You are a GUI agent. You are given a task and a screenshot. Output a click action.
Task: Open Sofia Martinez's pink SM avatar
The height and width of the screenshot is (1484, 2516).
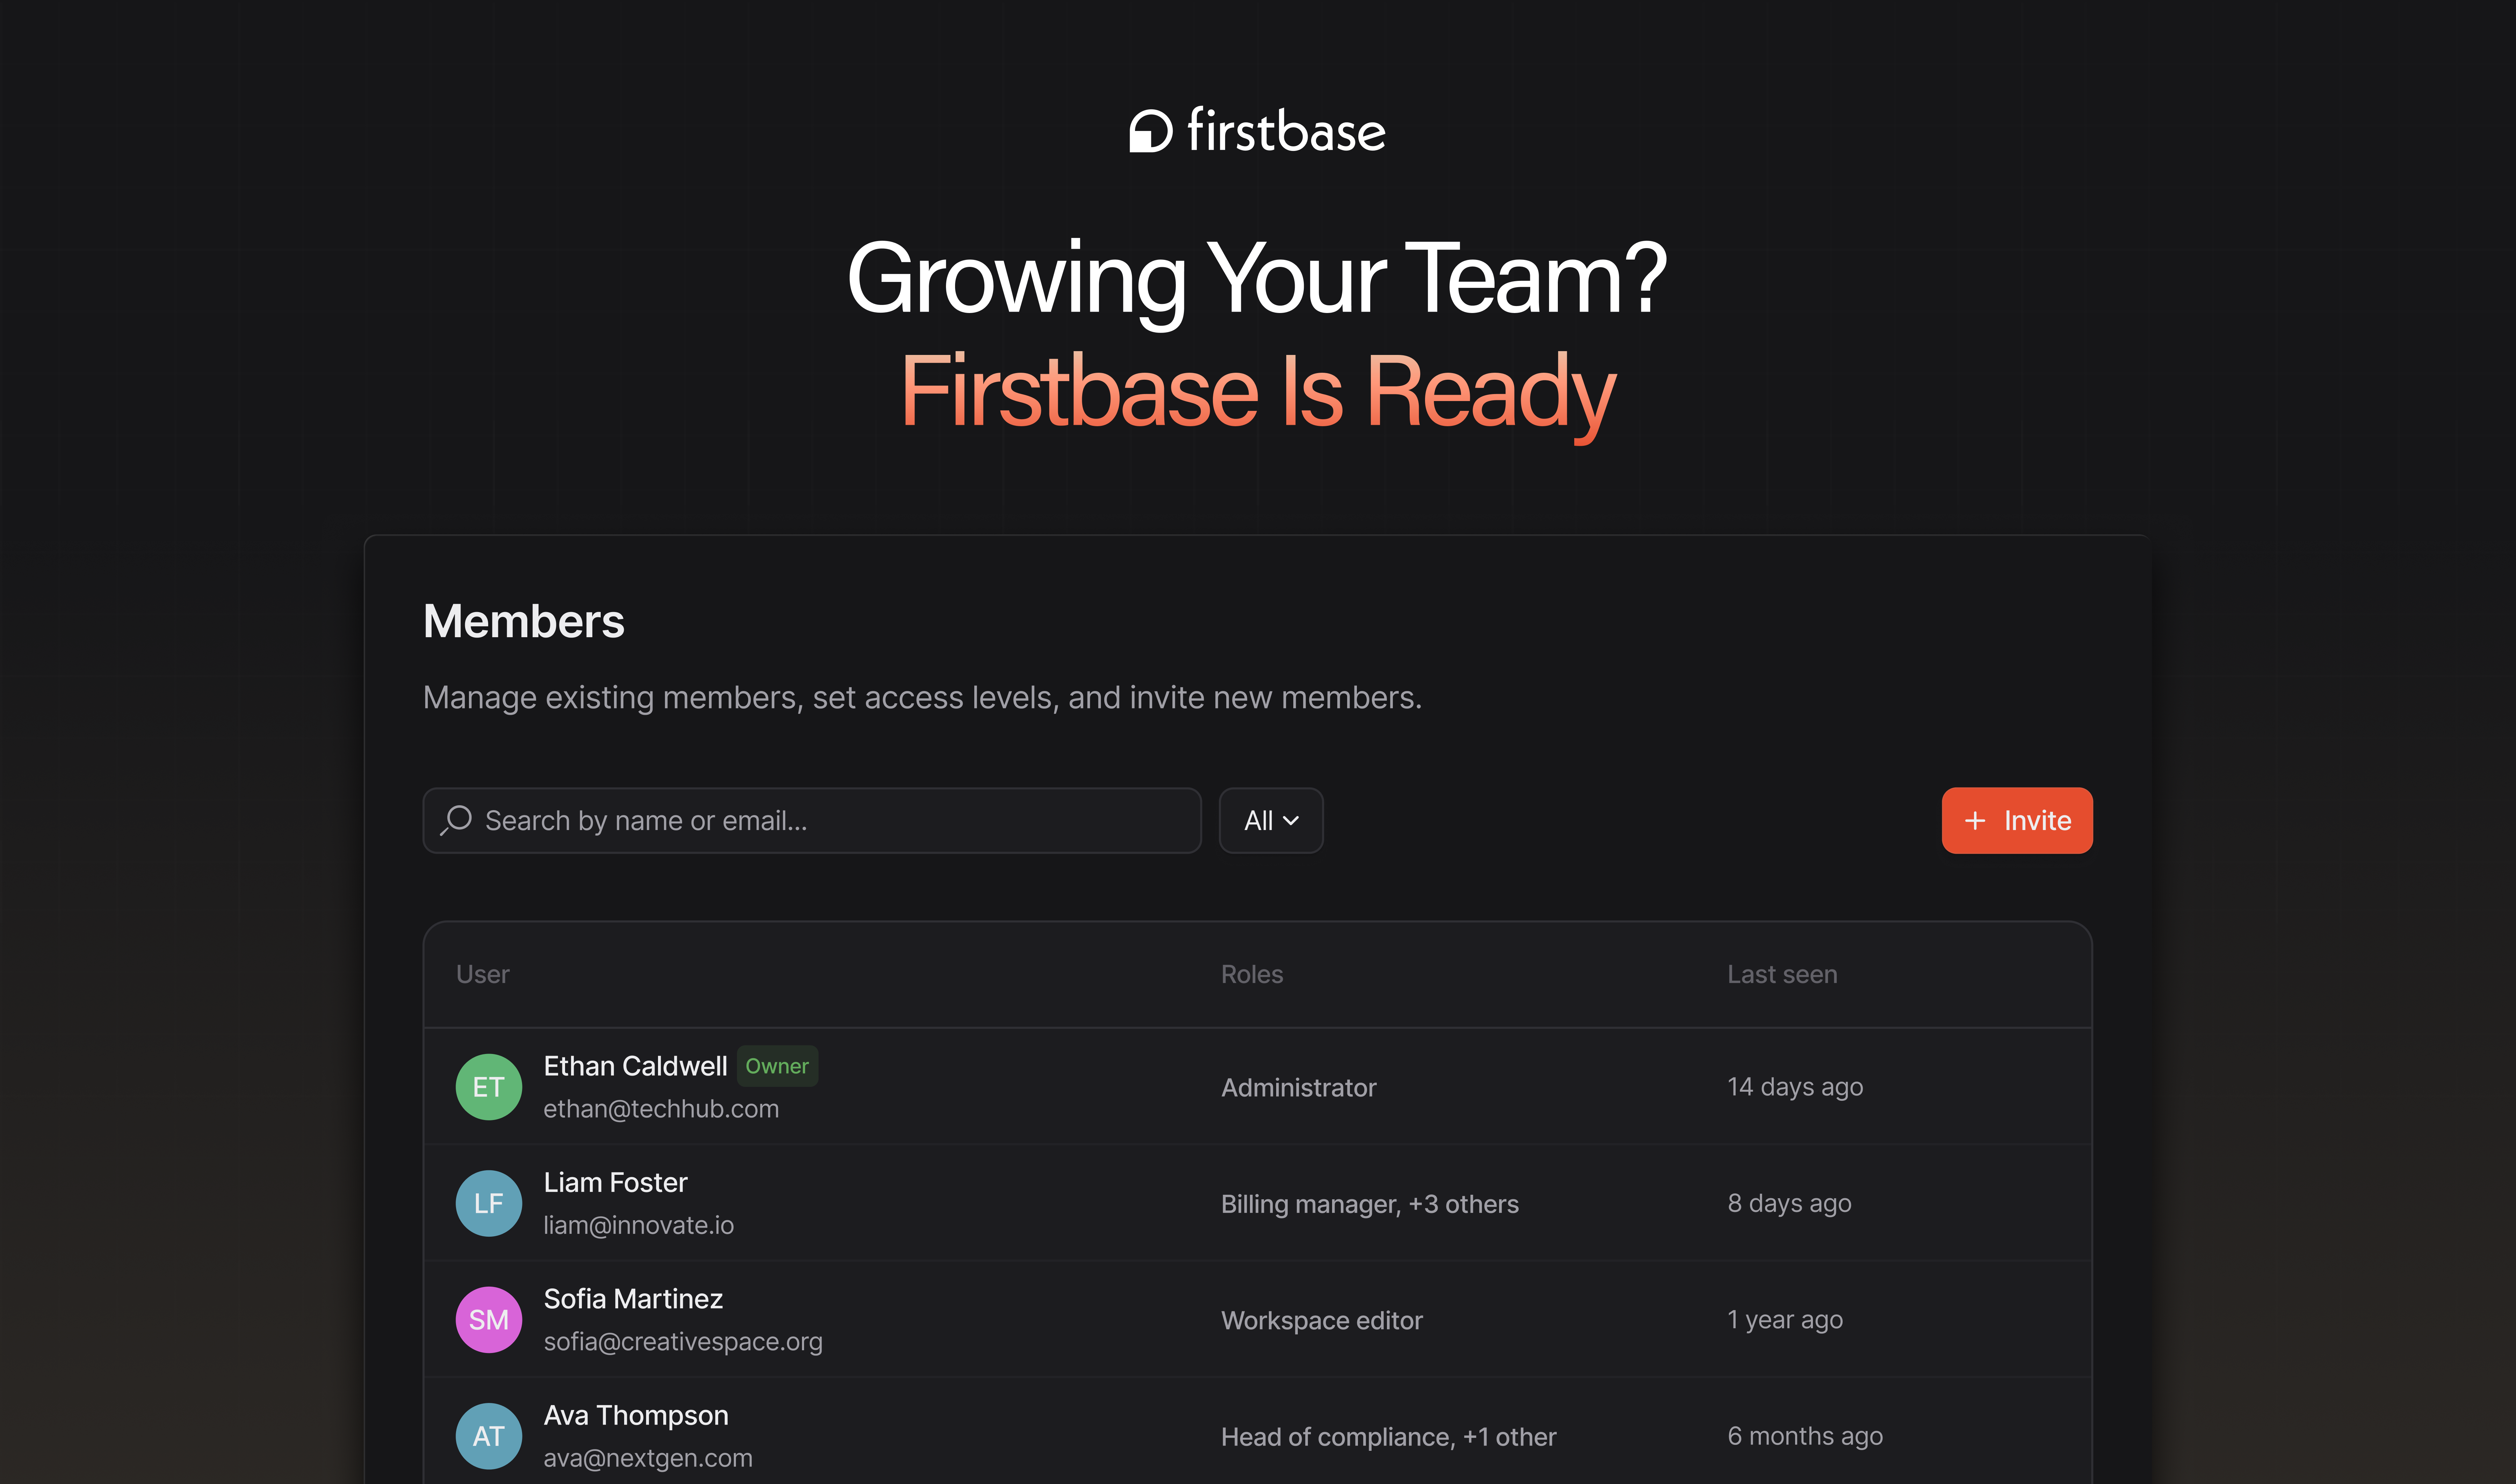point(488,1320)
